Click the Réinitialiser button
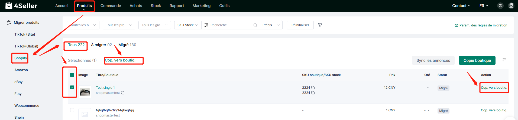518x120 pixels. (x=300, y=25)
